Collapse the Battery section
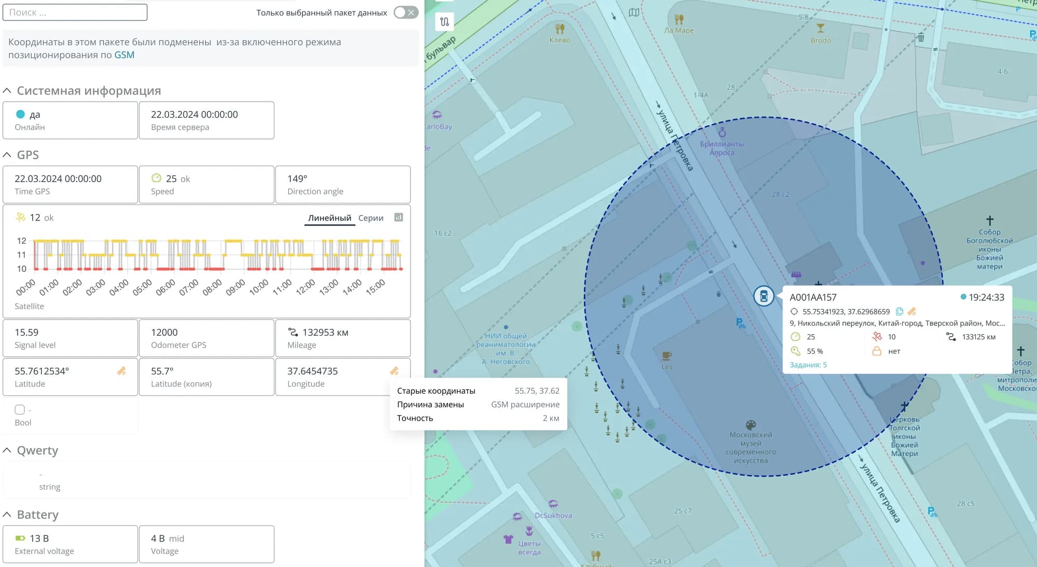The width and height of the screenshot is (1037, 567). [7, 515]
